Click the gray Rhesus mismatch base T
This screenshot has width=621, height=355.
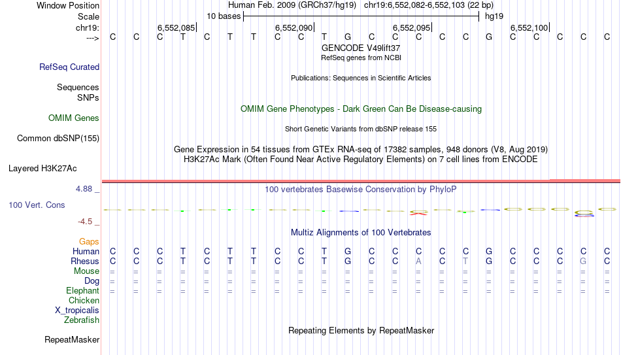(465, 262)
